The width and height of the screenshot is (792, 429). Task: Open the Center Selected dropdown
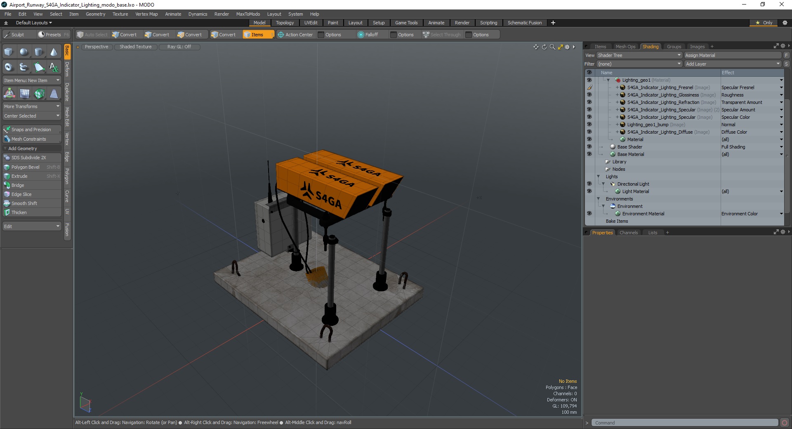32,116
